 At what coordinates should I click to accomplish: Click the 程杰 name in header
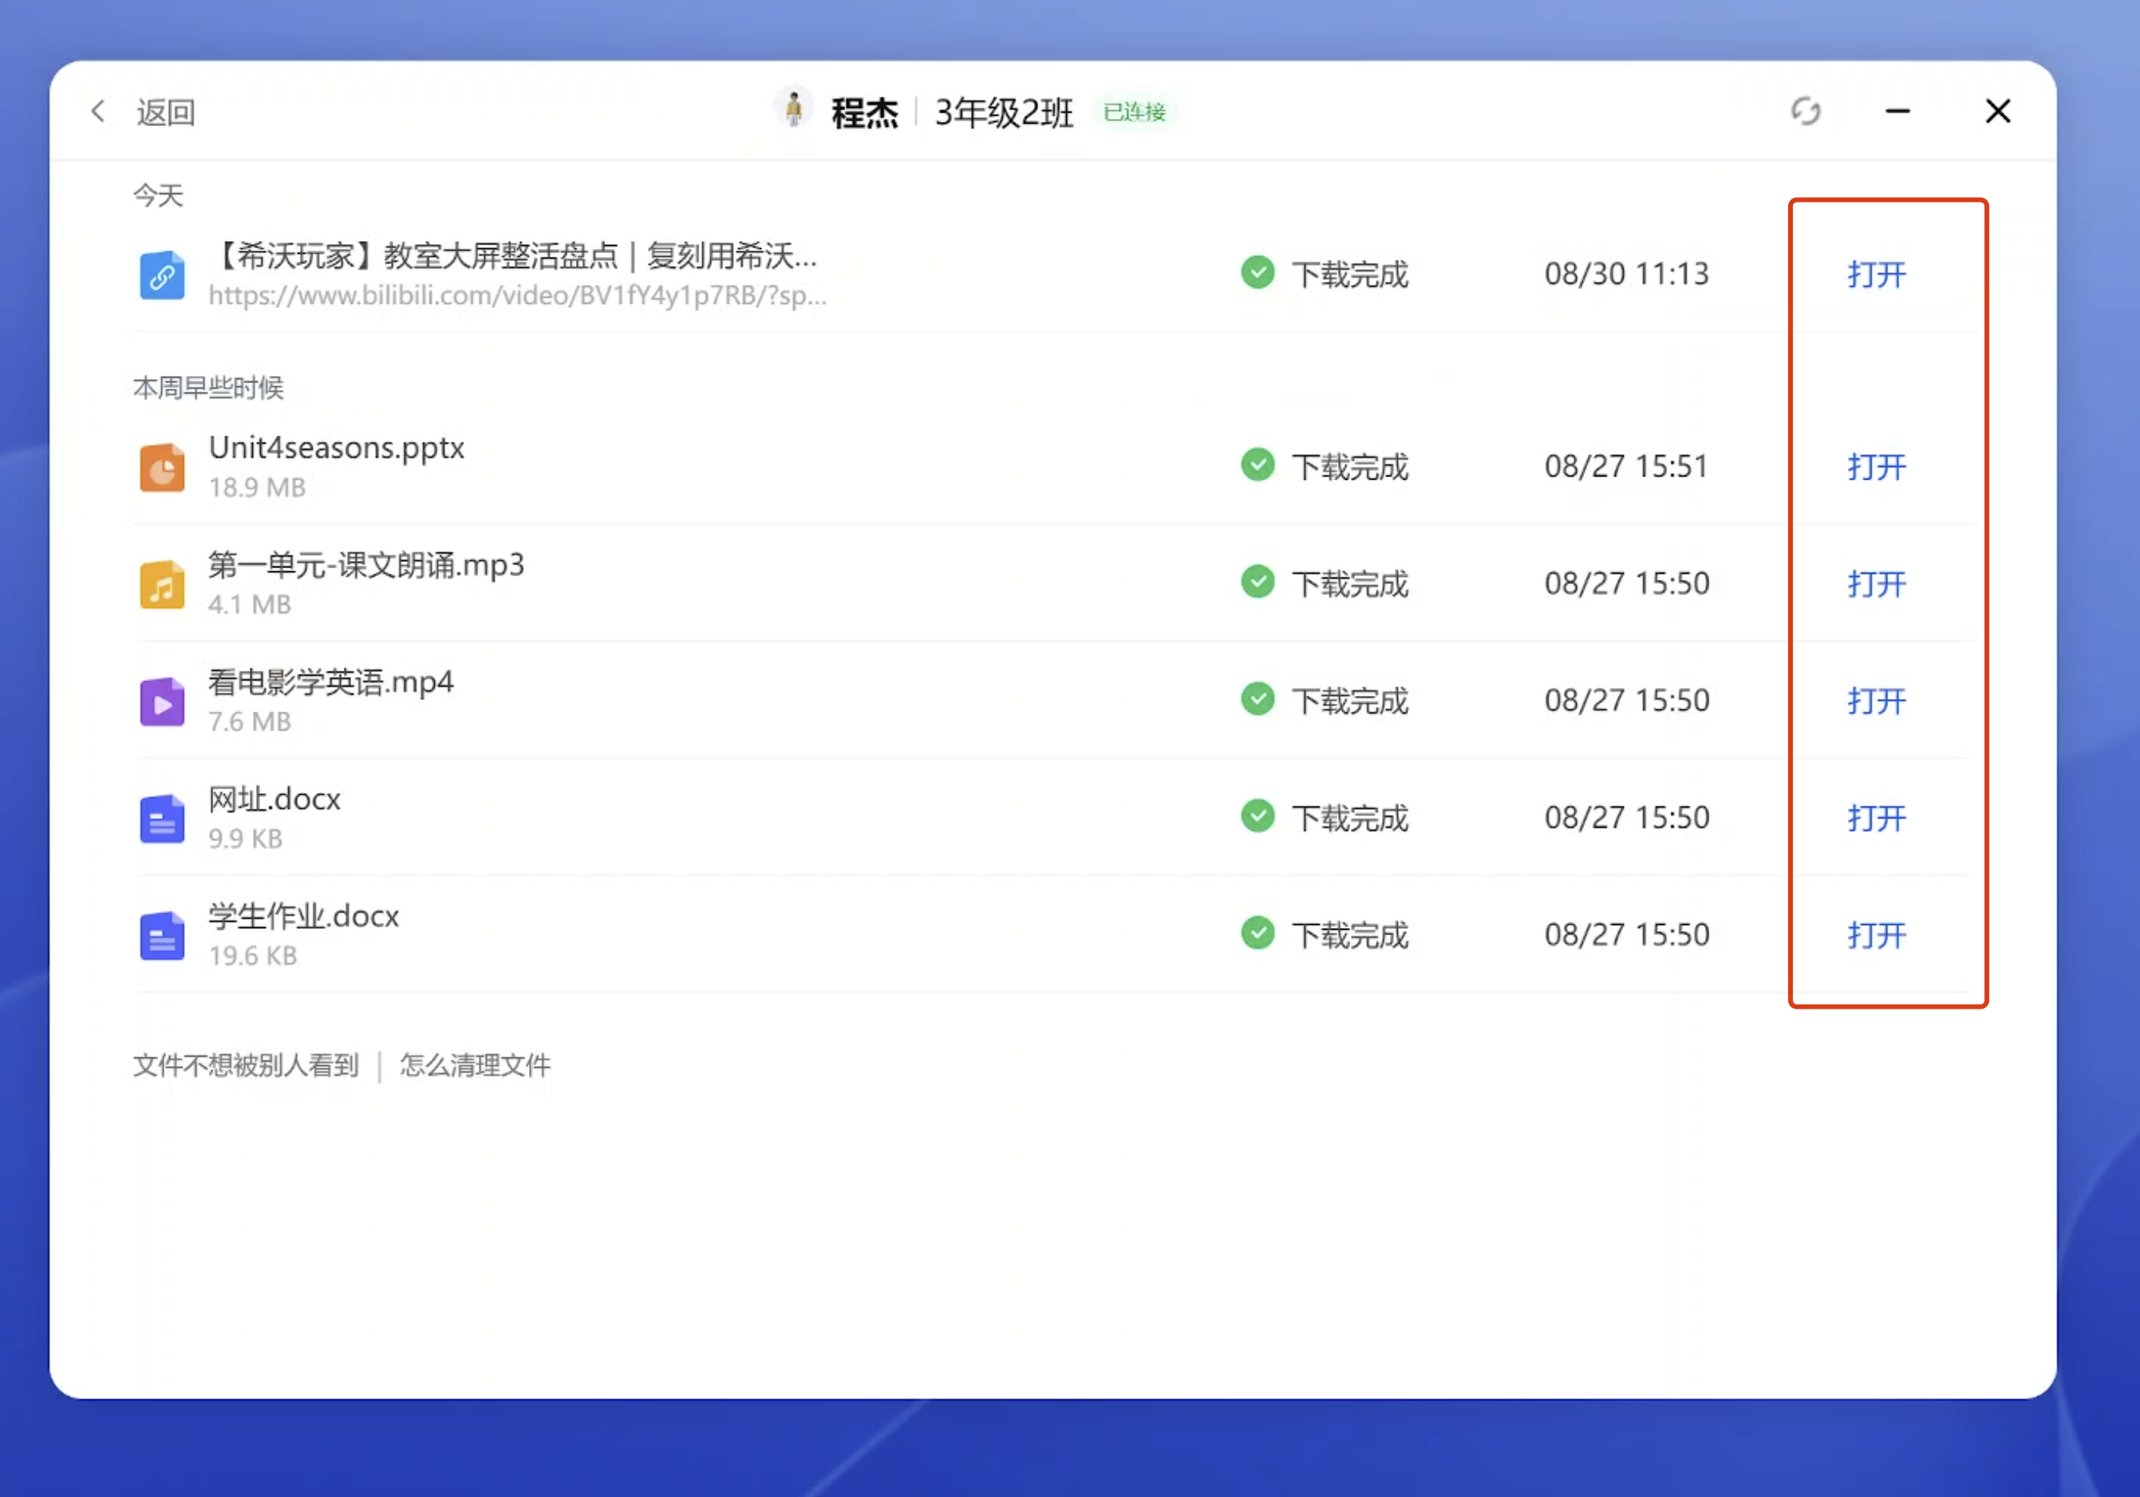pyautogui.click(x=865, y=113)
